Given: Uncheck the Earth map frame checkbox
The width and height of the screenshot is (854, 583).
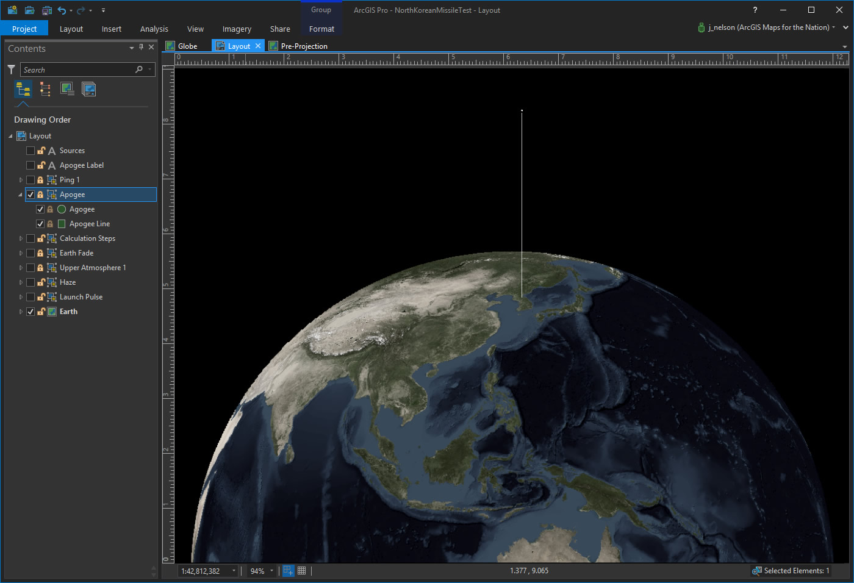Looking at the screenshot, I should click(30, 312).
